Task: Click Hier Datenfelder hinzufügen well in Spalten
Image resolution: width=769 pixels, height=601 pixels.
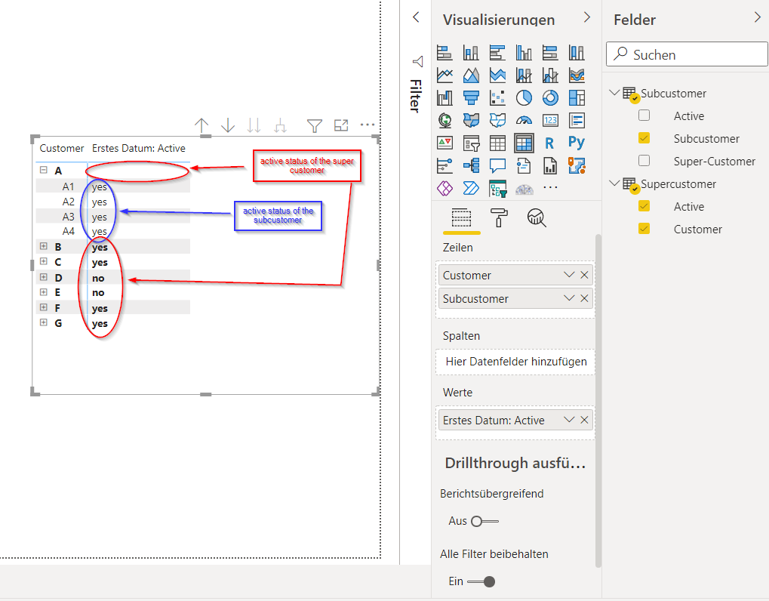Action: 515,362
